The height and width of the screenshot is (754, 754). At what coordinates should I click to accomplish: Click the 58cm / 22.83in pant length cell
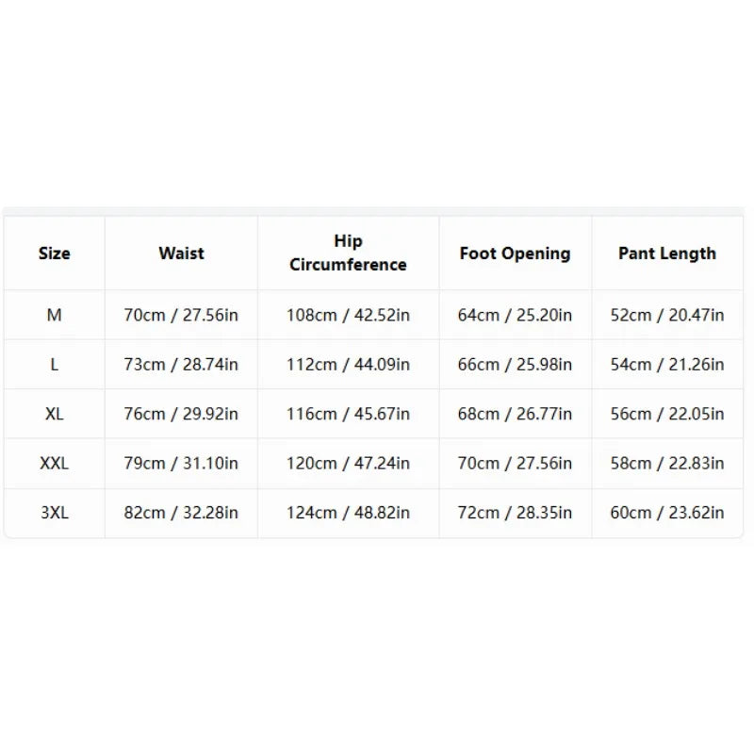667,463
